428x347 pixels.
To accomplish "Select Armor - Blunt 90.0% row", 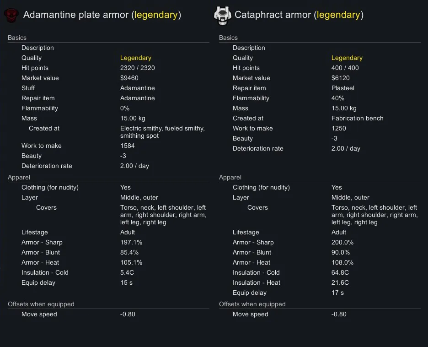I will (320, 253).
